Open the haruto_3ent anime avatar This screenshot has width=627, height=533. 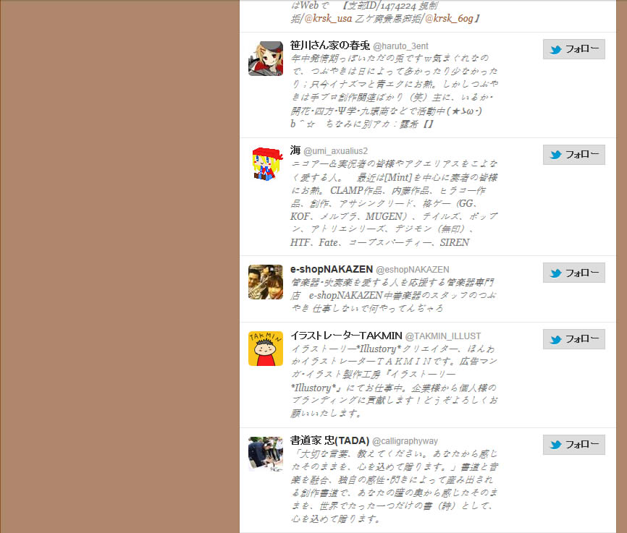(266, 59)
